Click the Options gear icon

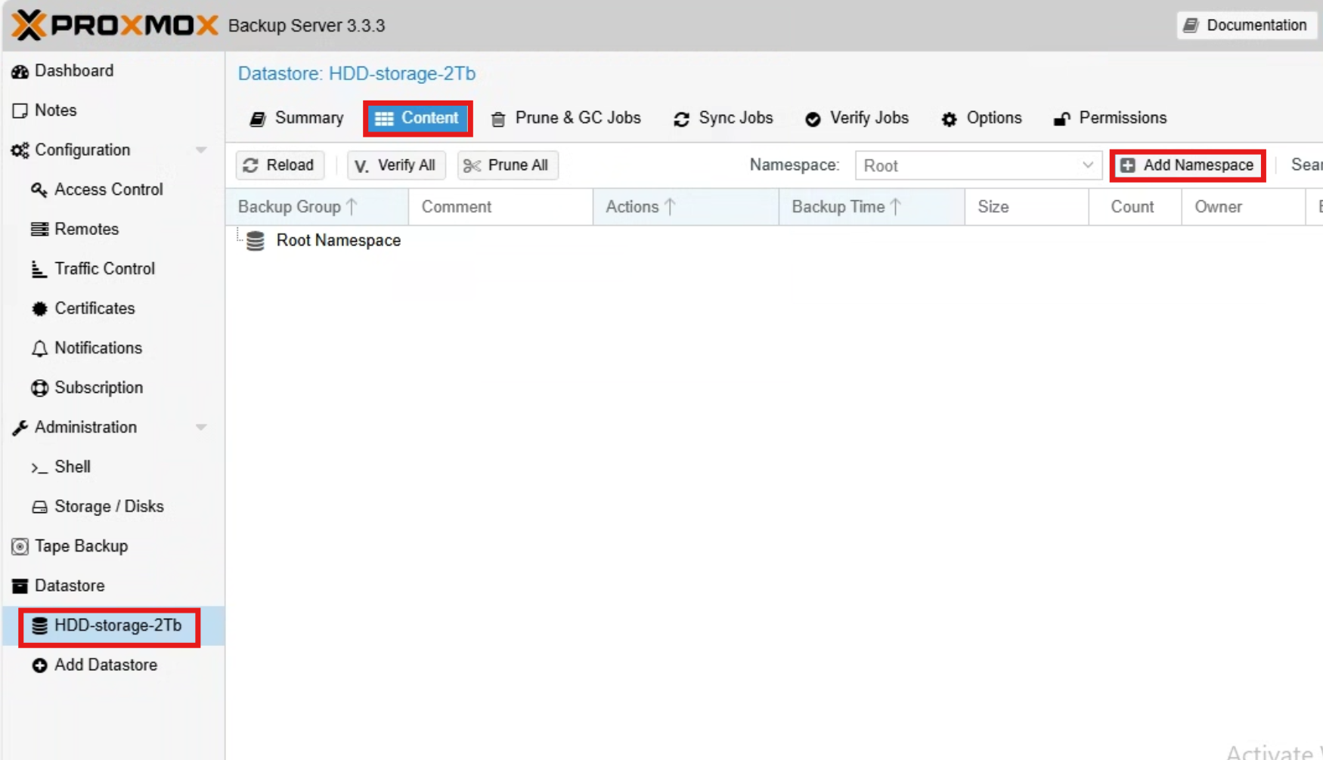click(x=949, y=119)
